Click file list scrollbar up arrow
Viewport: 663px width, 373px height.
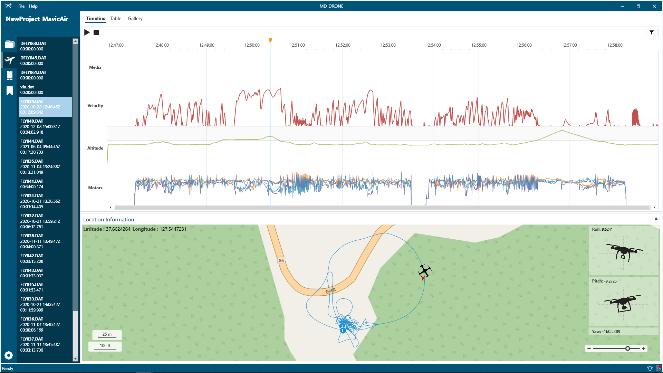tap(75, 41)
